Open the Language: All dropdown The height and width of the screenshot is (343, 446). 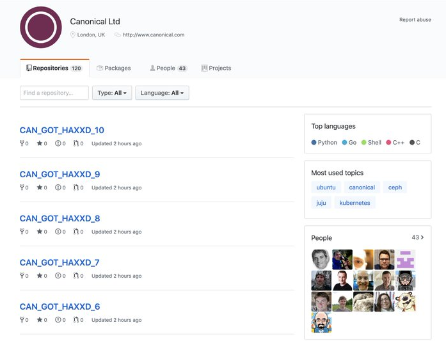point(162,93)
